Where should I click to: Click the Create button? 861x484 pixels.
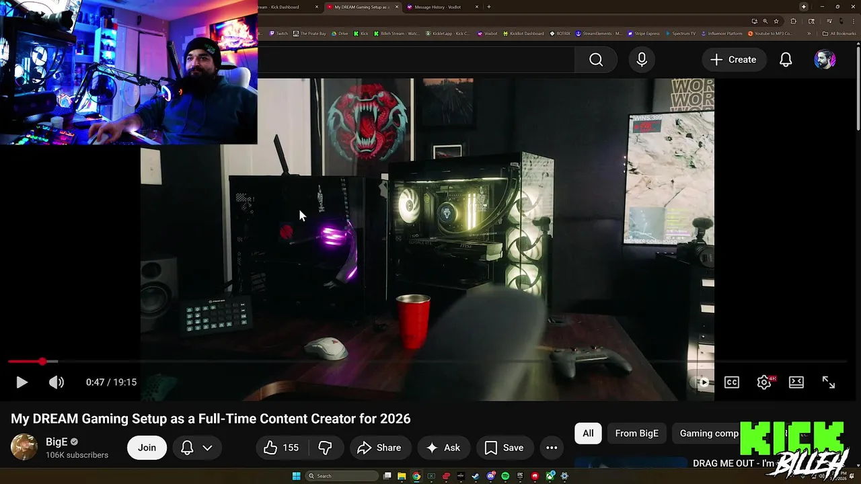733,60
